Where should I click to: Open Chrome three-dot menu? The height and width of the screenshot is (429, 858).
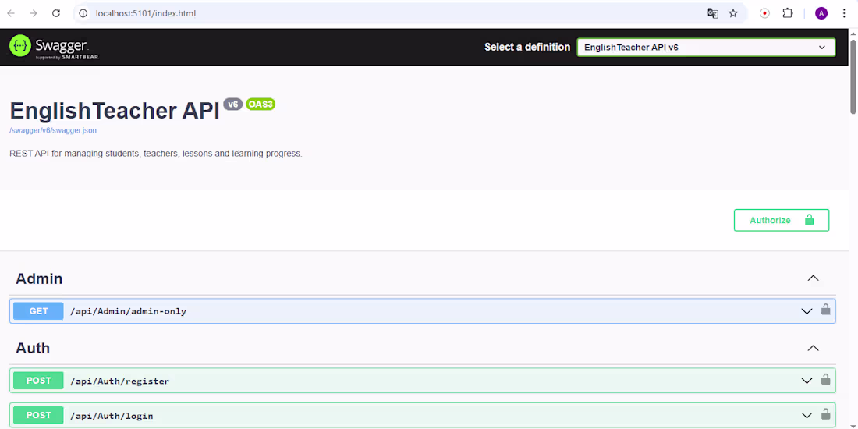[x=844, y=14]
